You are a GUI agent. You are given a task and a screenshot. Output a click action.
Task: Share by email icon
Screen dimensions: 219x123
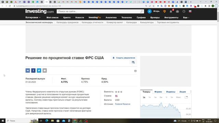(x=44, y=70)
